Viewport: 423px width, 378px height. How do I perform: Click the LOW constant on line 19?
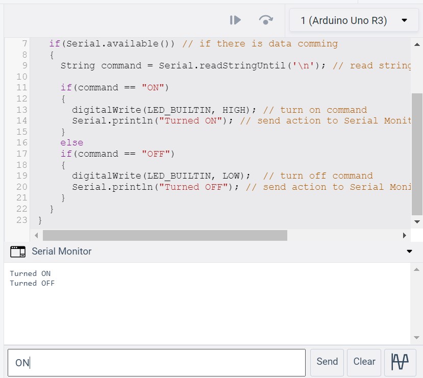[x=231, y=176]
